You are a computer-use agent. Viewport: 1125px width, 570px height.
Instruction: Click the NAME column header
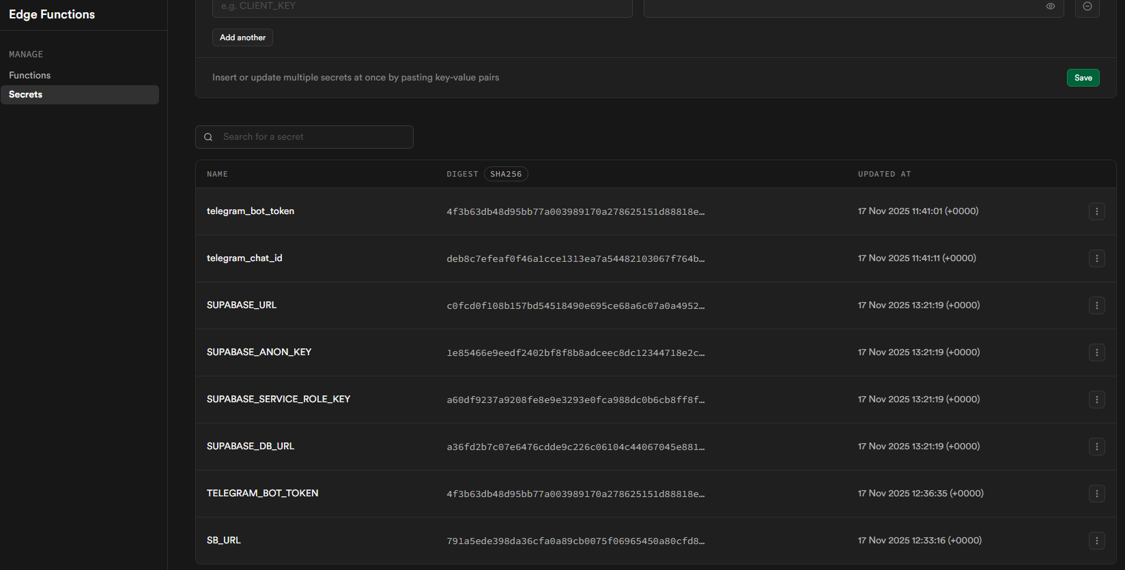tap(218, 175)
